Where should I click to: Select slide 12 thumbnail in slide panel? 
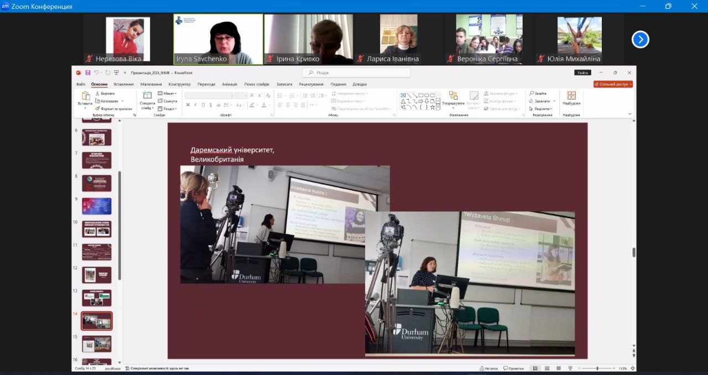(97, 274)
